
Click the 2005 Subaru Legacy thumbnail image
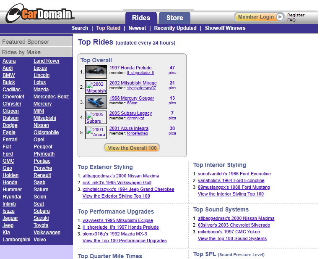(96, 117)
